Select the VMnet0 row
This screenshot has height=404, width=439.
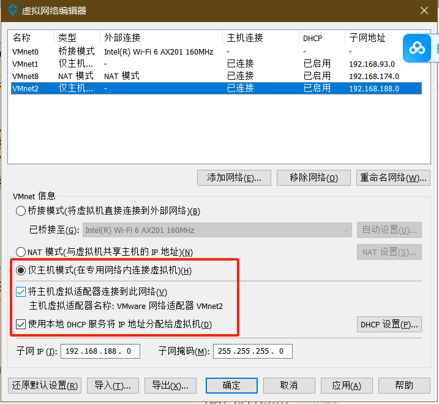pos(216,52)
